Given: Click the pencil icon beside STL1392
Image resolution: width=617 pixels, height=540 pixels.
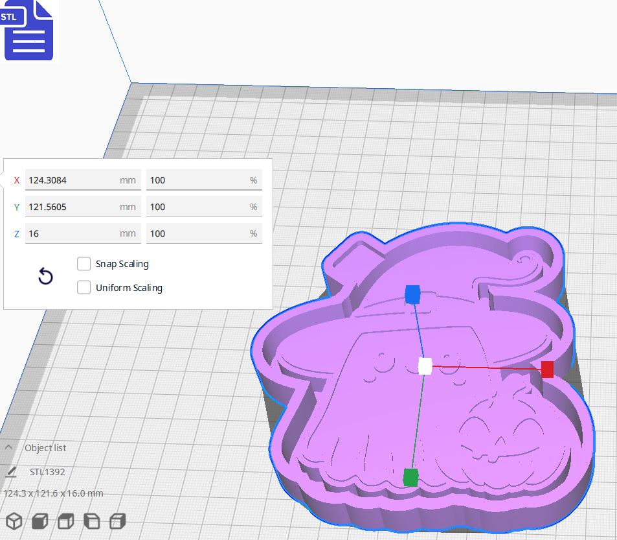Looking at the screenshot, I should point(10,473).
